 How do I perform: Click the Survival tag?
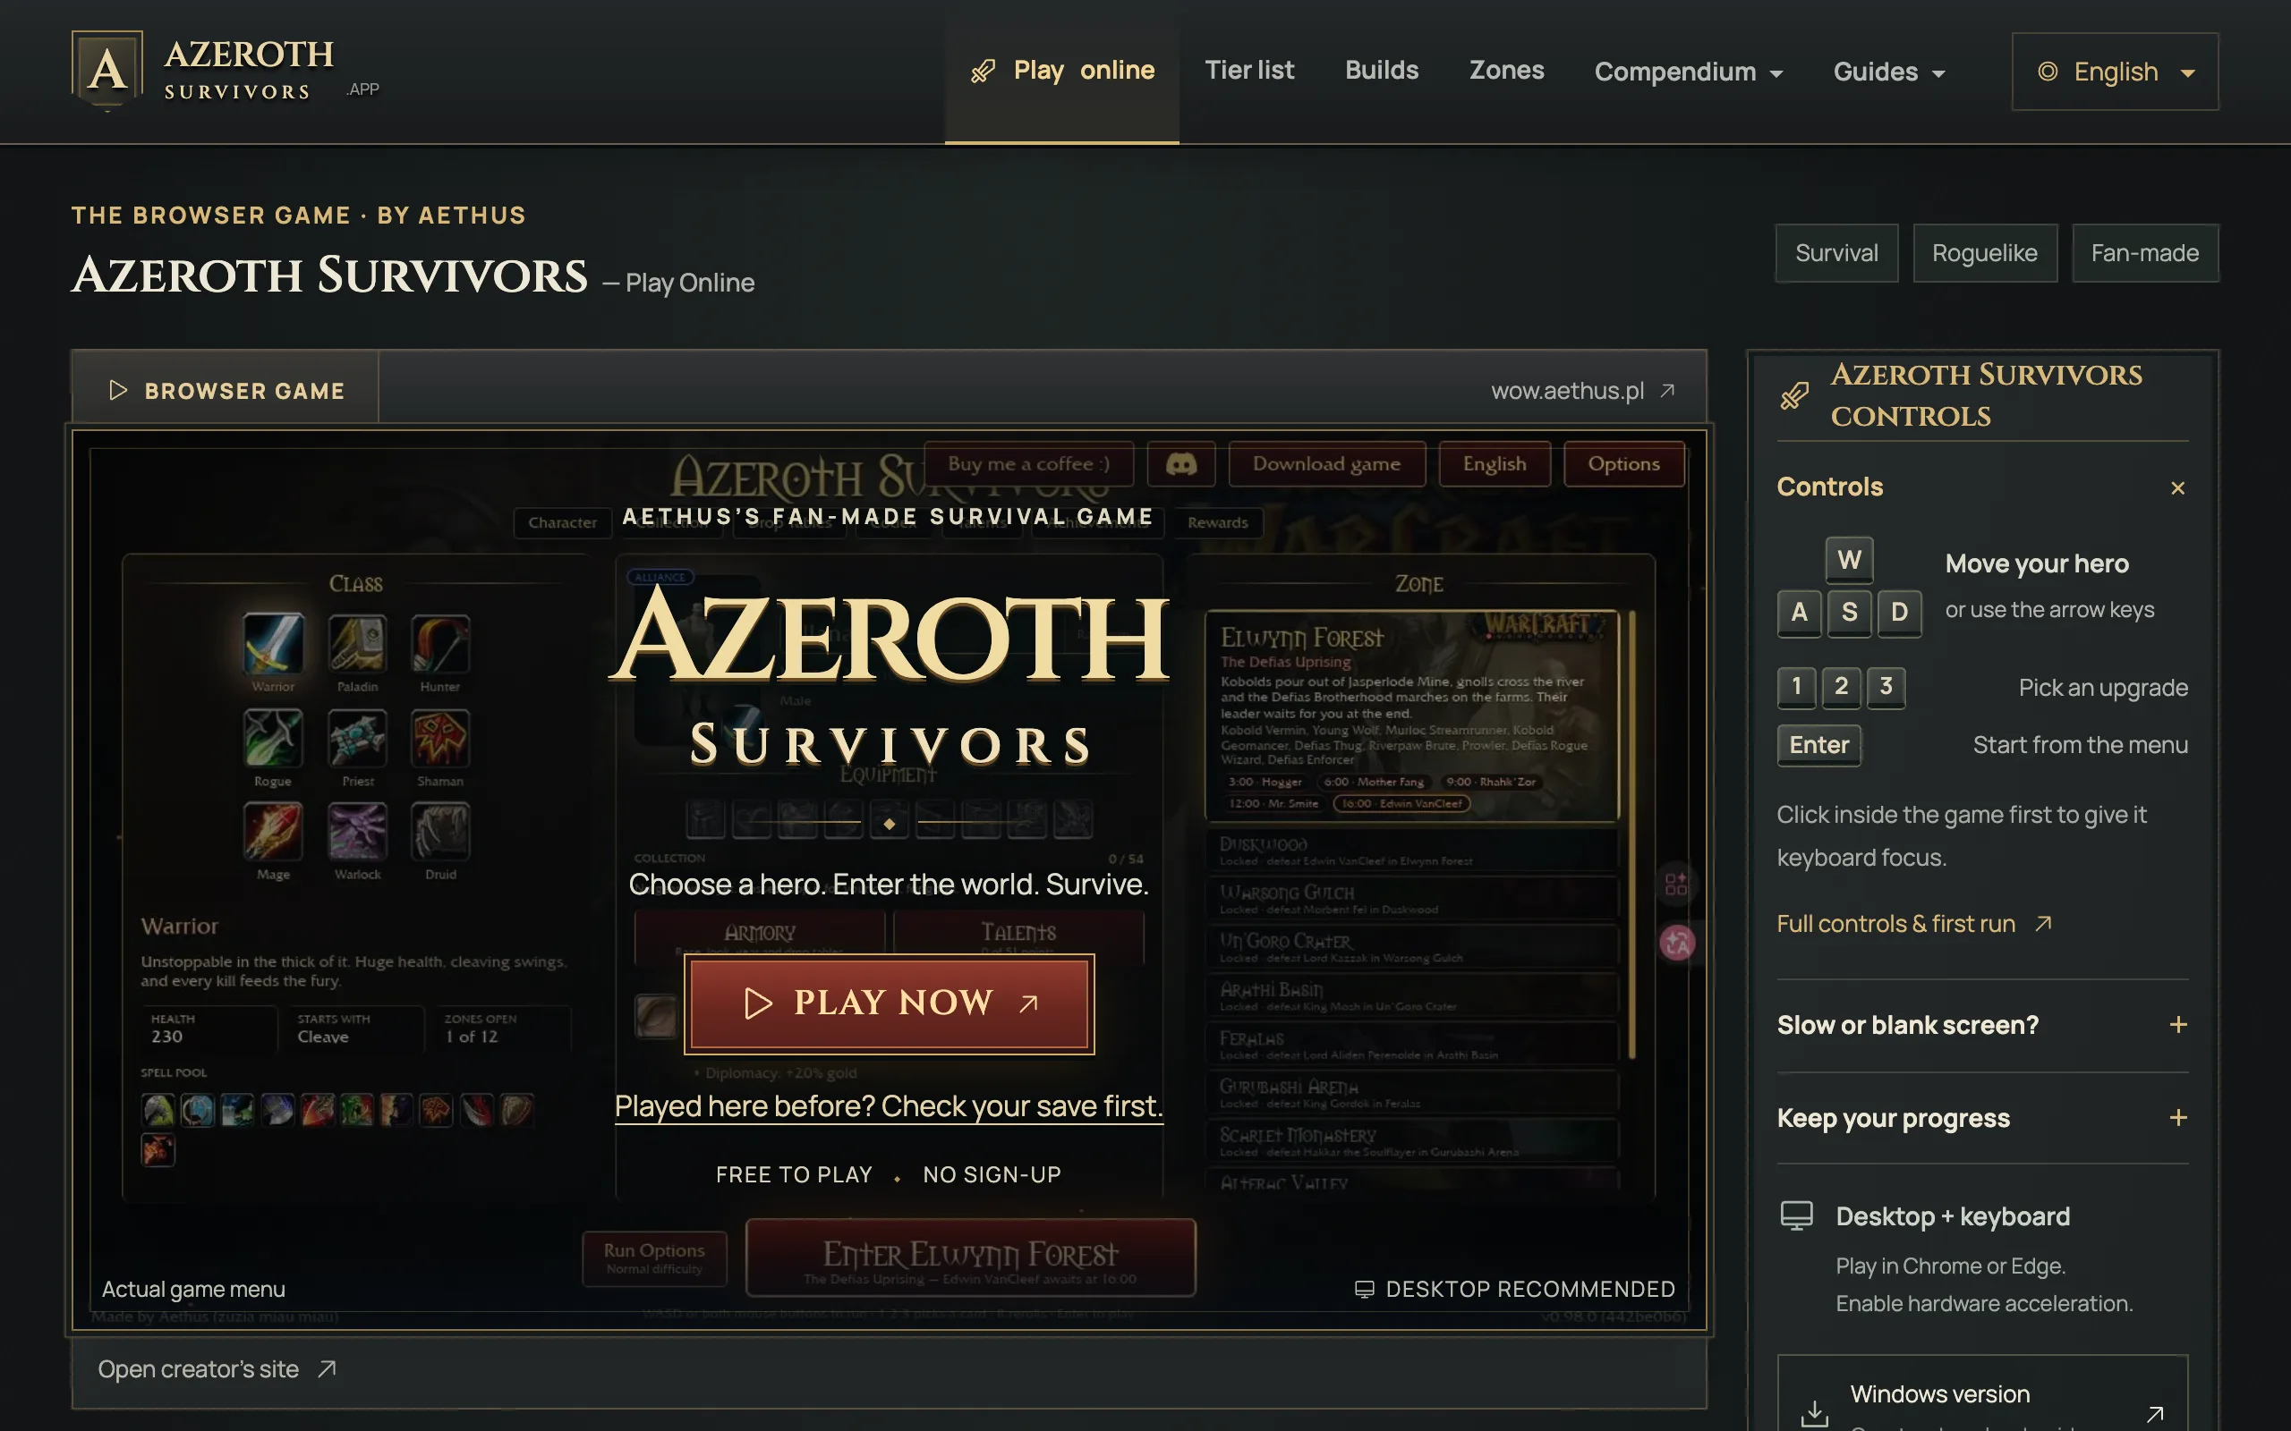tap(1836, 253)
